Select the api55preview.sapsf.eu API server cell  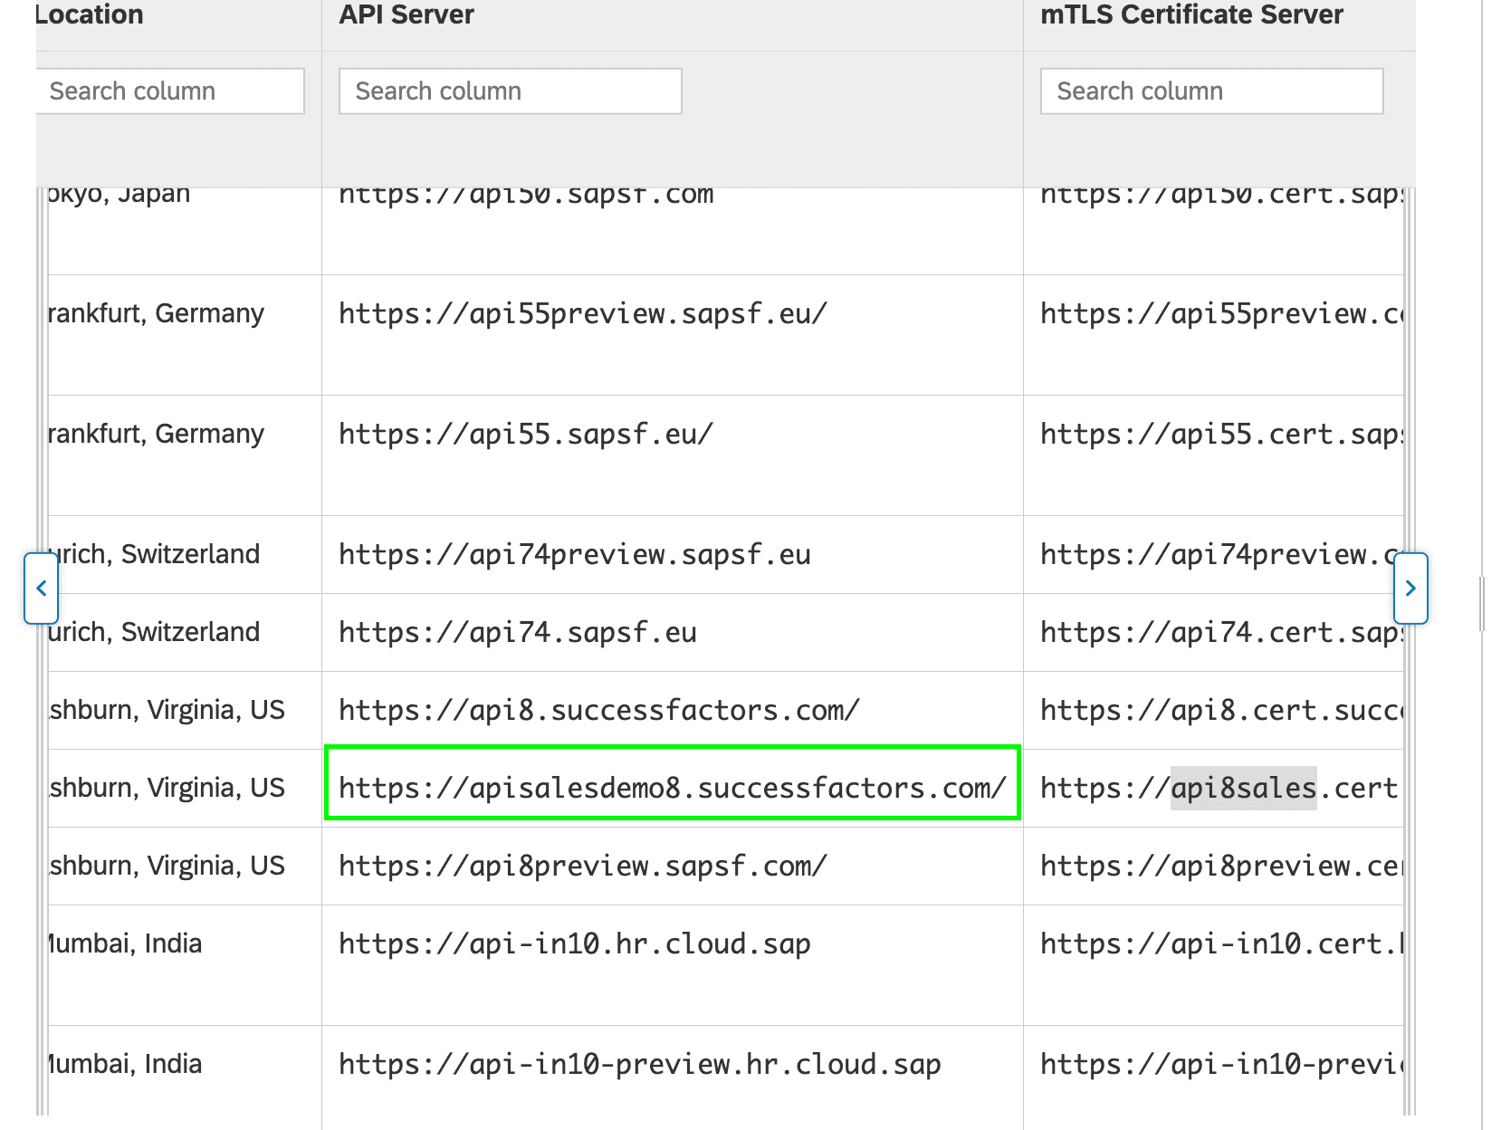(673, 335)
